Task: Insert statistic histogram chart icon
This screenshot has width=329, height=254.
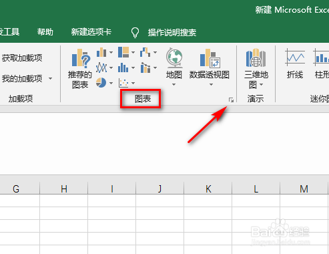Action: pyautogui.click(x=123, y=68)
